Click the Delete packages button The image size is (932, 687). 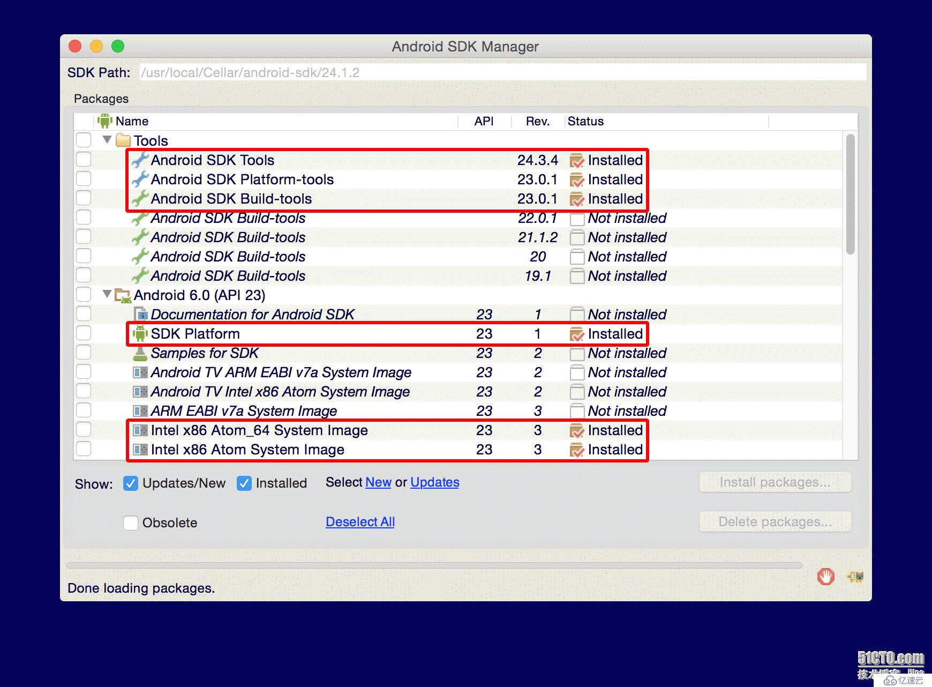click(775, 522)
